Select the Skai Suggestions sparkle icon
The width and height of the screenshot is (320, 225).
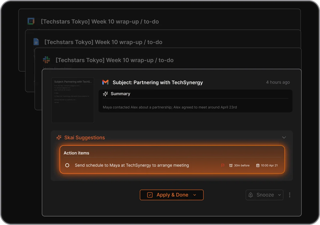click(x=59, y=137)
